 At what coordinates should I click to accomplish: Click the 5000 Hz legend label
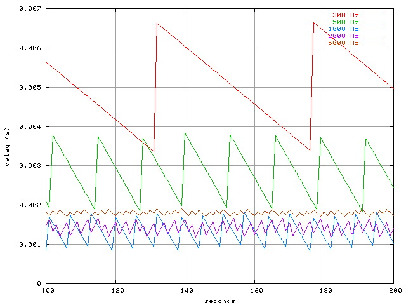[343, 43]
